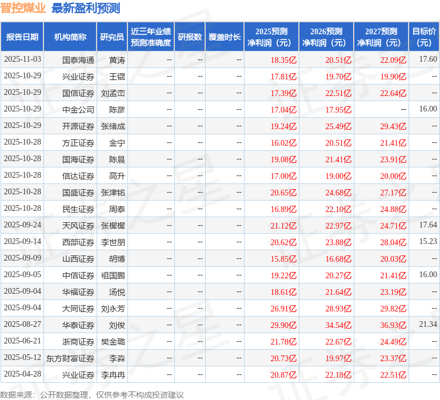Click the 研究员 column header
The width and height of the screenshot is (440, 400).
tap(112, 37)
